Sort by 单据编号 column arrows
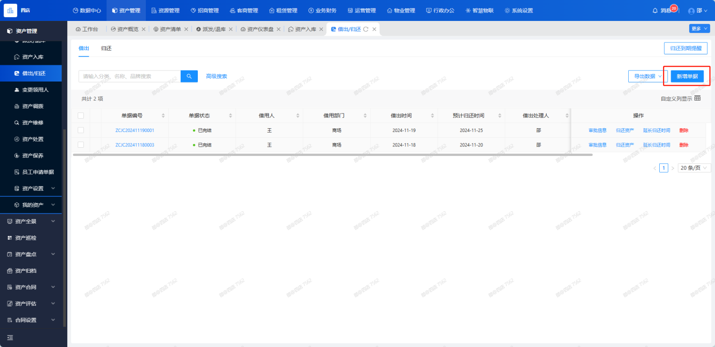715x347 pixels. pos(163,115)
